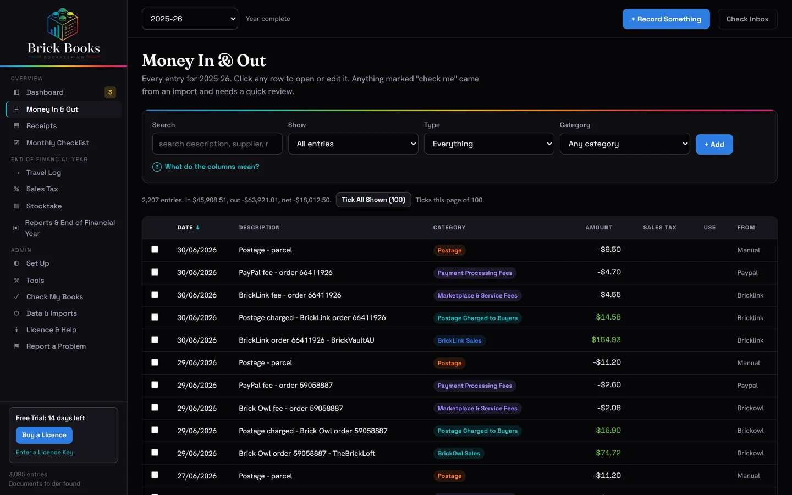
Task: Click + Record Something button
Action: [x=666, y=19]
